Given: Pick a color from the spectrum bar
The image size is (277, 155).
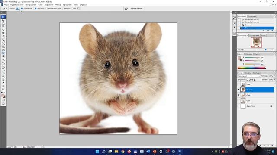Looking at the screenshot, I should (x=252, y=68).
